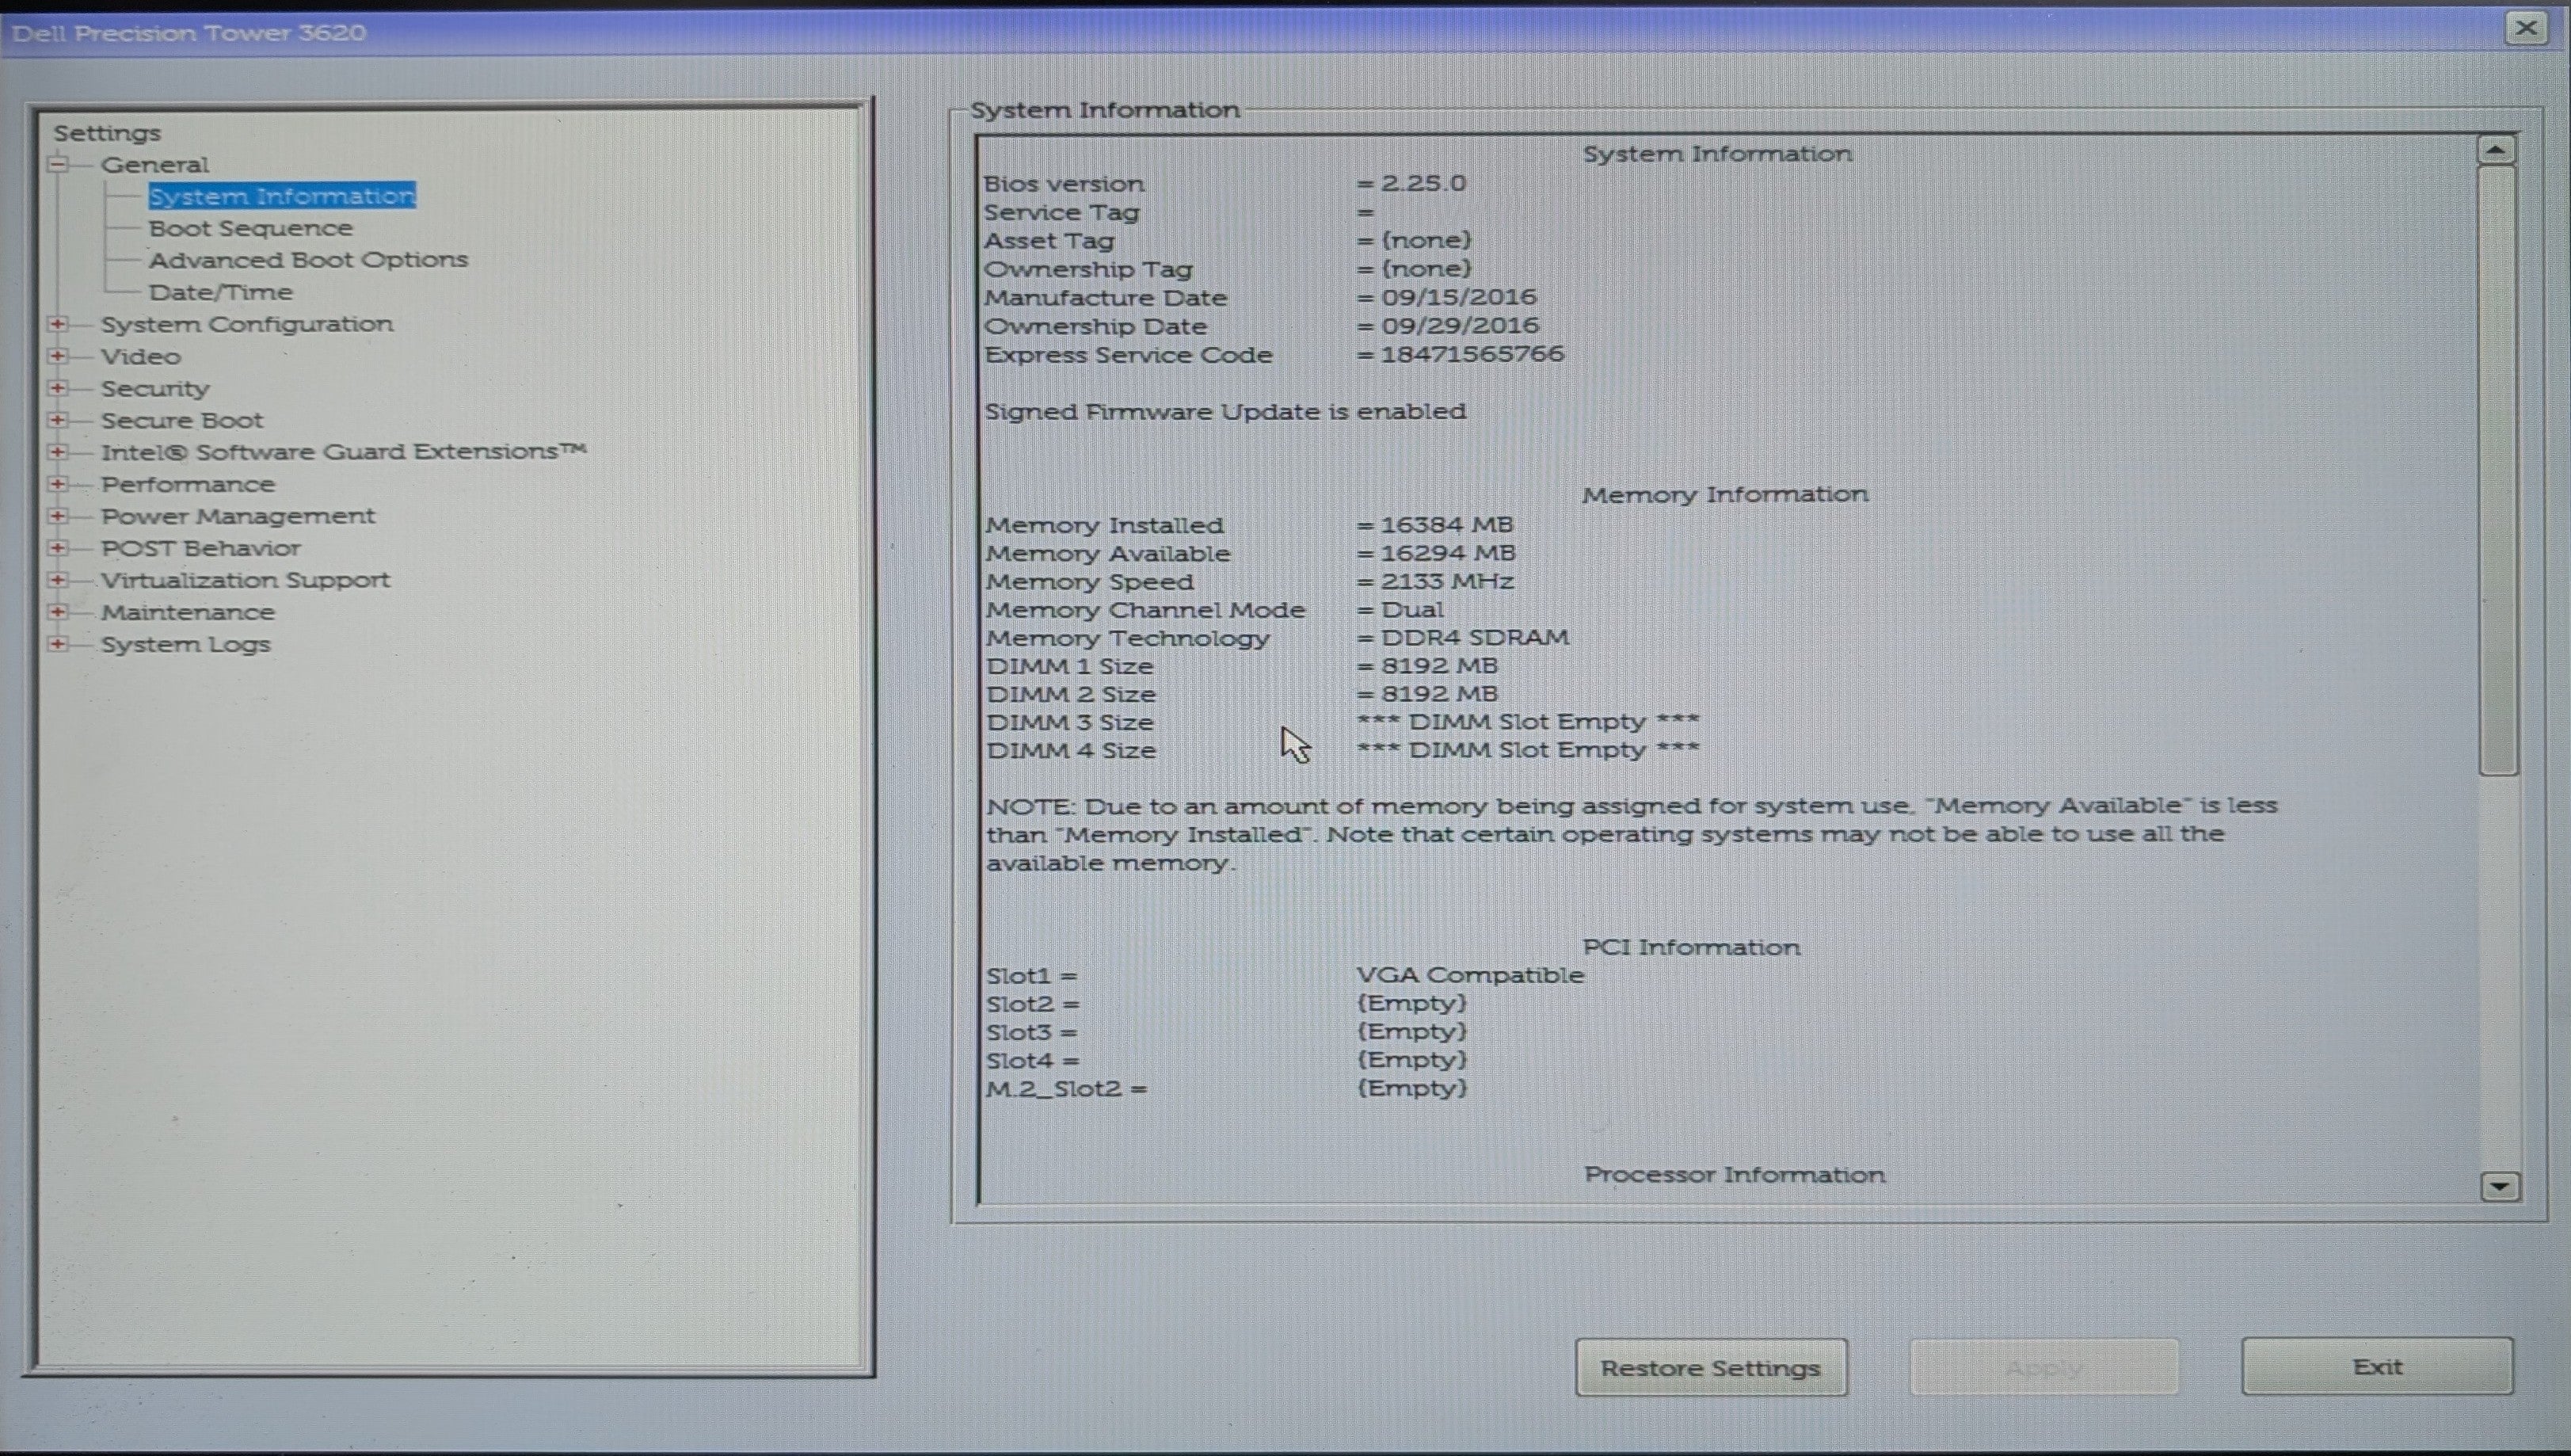2571x1456 pixels.
Task: Click the Bios version value 2.25.0
Action: 1423,183
